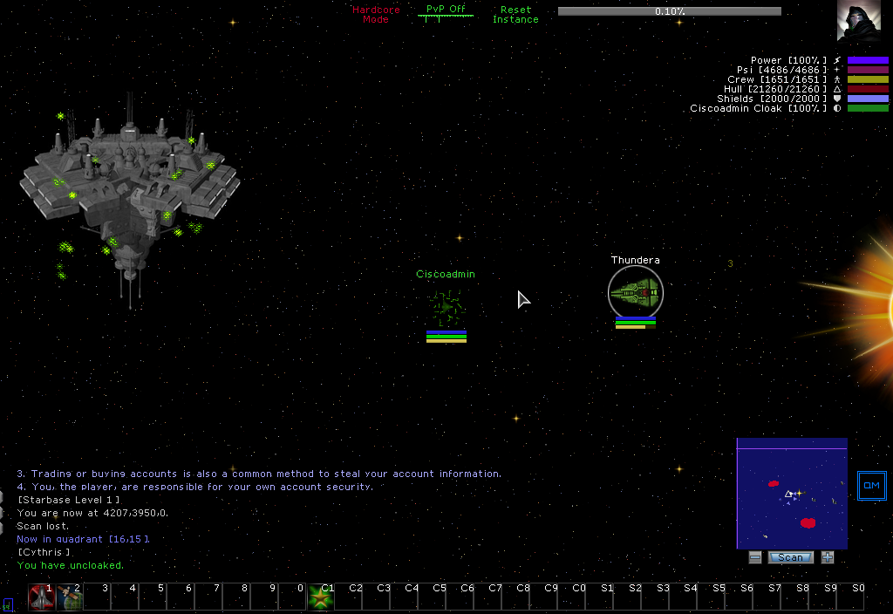Select the Ciscoadmin ship
This screenshot has width=893, height=614.
click(446, 306)
